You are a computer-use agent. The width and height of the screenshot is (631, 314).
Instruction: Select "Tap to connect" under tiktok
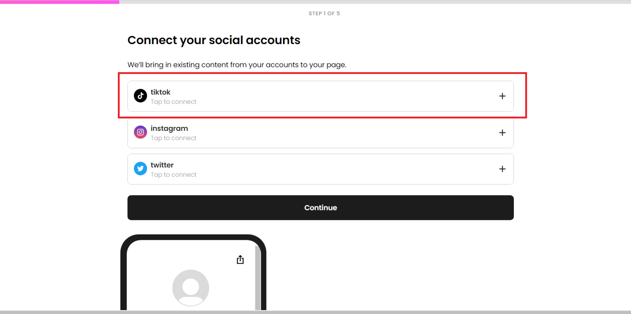point(174,102)
